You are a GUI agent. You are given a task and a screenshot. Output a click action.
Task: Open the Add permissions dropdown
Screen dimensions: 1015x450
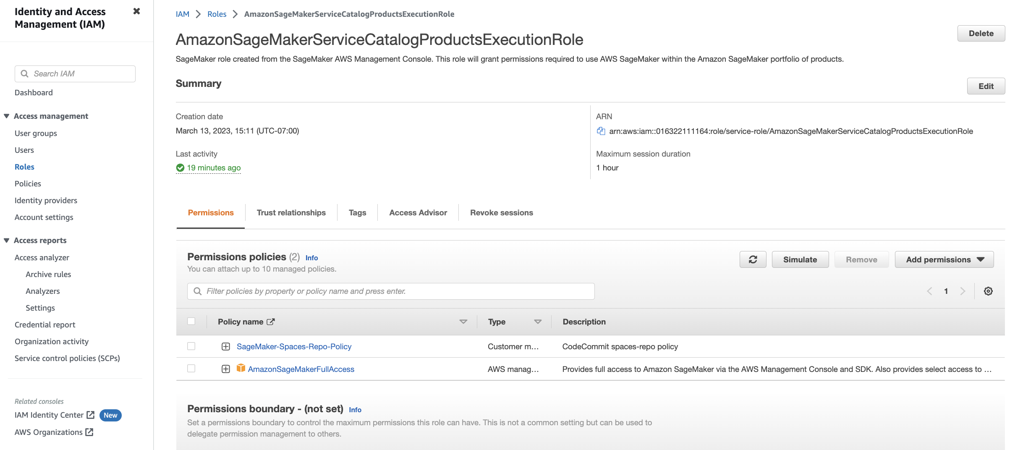[x=944, y=259]
